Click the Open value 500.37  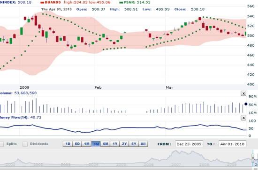pos(99,9)
